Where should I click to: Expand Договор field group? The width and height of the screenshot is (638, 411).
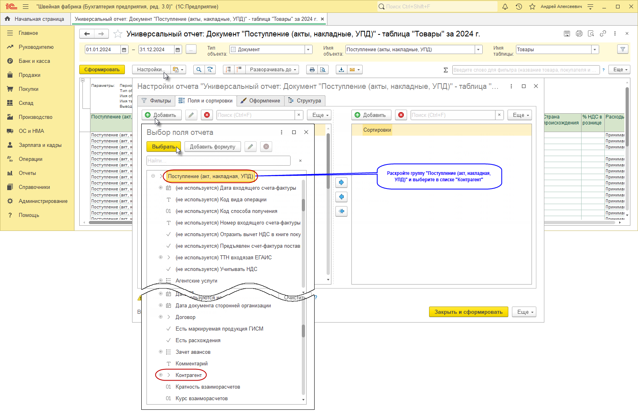[161, 317]
